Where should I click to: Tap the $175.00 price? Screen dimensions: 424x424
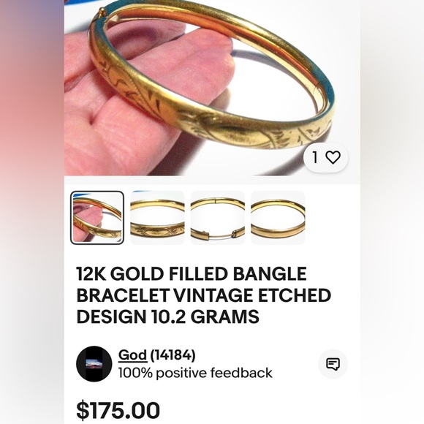tap(118, 411)
